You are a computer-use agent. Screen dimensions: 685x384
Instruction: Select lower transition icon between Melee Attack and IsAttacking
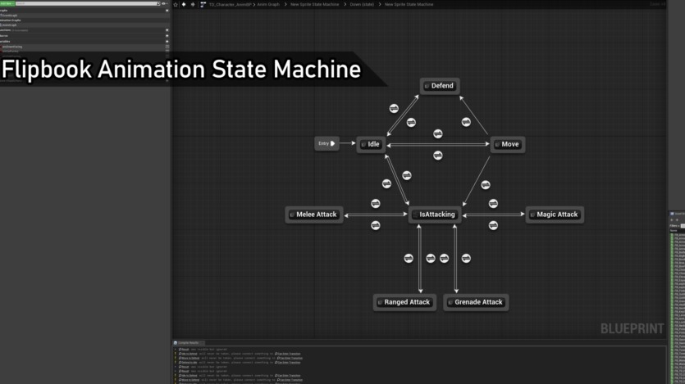(375, 225)
